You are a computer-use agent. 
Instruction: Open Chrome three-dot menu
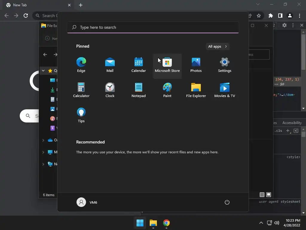299,16
